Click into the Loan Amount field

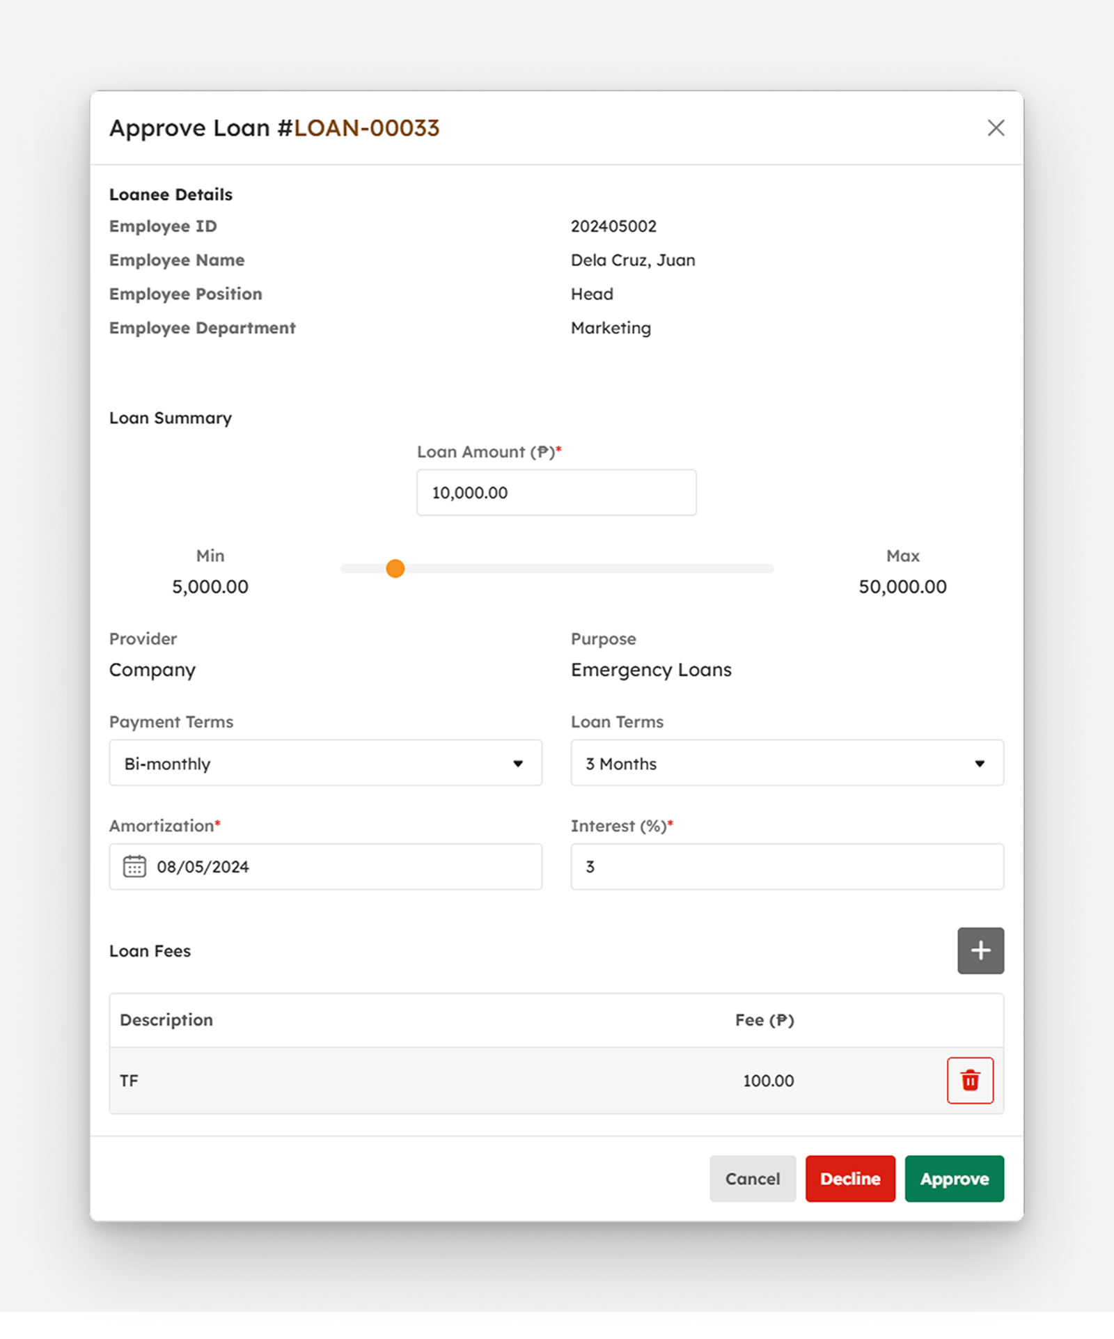(x=556, y=492)
